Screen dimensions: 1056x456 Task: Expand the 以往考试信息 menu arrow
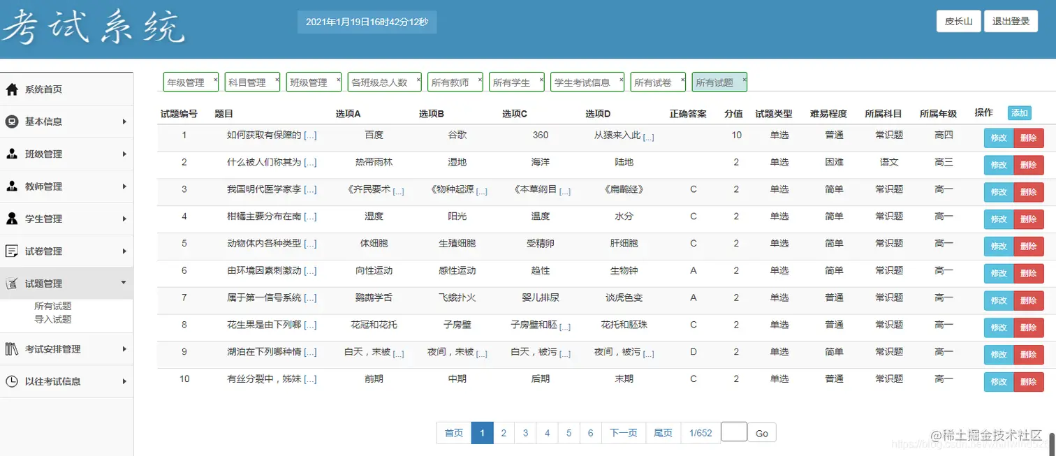coord(124,381)
